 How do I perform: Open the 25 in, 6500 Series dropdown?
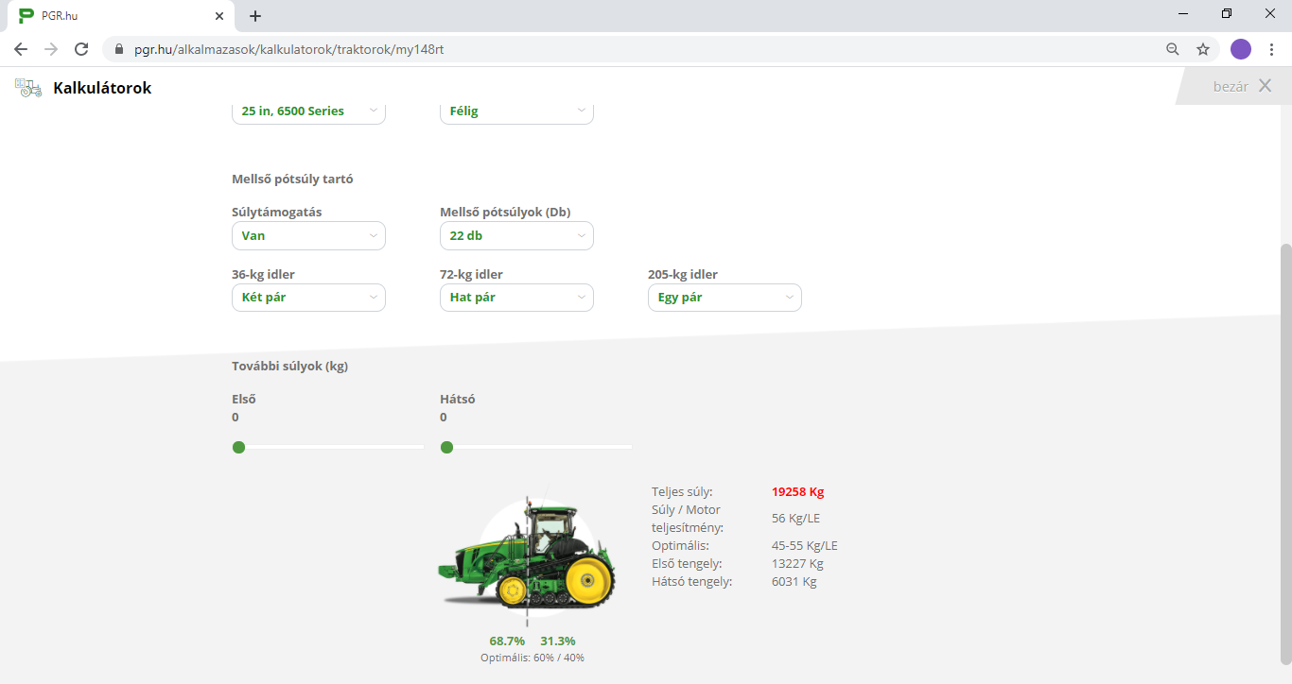pos(308,111)
